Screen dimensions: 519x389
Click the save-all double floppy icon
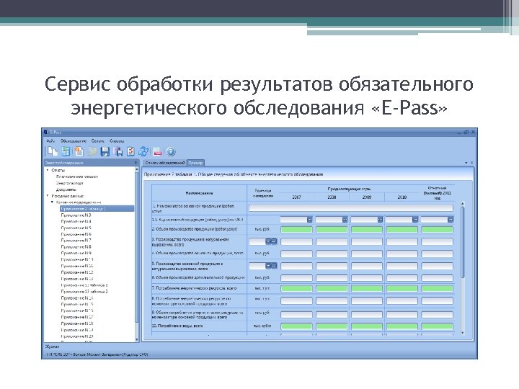(x=118, y=151)
